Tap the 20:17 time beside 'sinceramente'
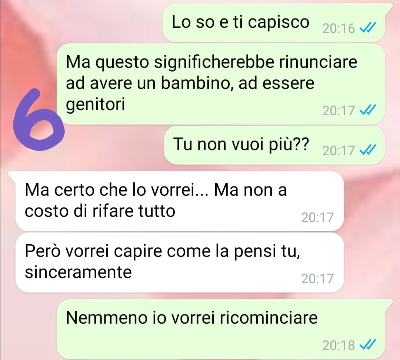This screenshot has height=360, width=400. [317, 278]
